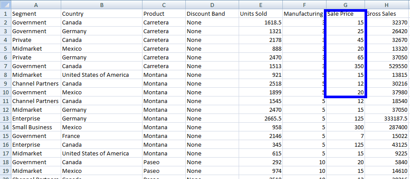Click the Units Sold value 2665.5
The image size is (410, 179).
pos(261,118)
